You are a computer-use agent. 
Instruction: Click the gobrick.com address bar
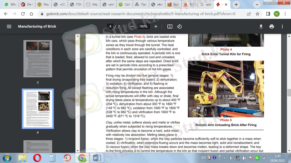(x=141, y=14)
